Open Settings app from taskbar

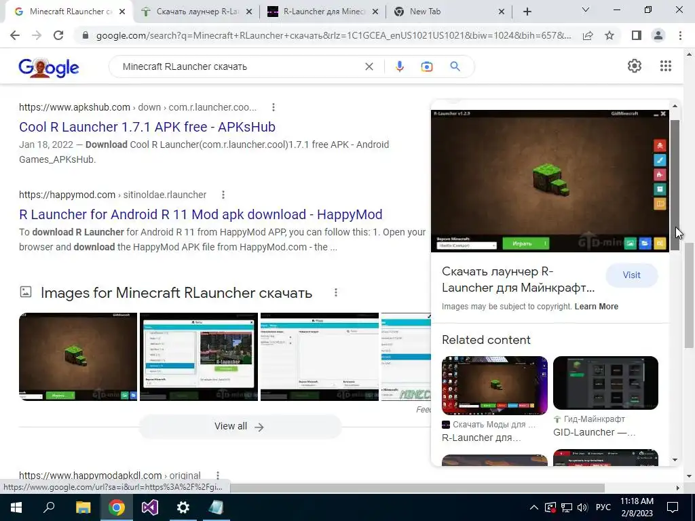tap(183, 507)
